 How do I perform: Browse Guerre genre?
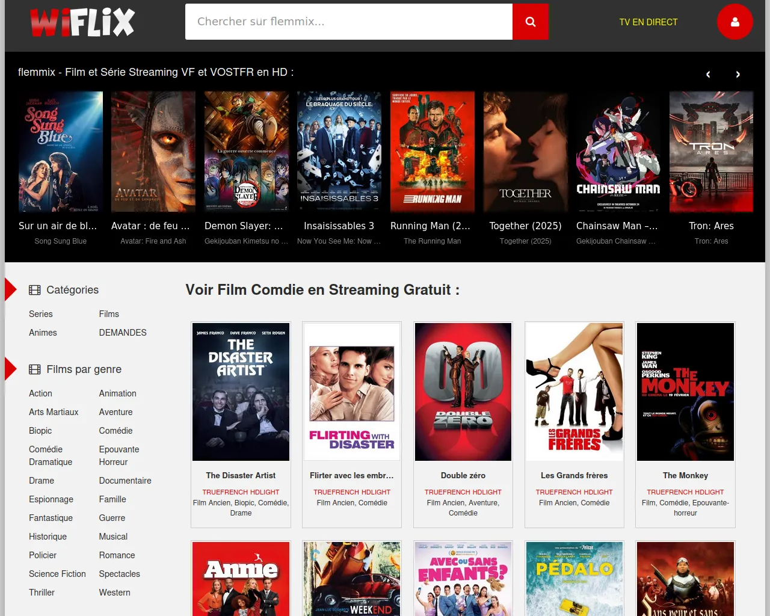click(112, 518)
